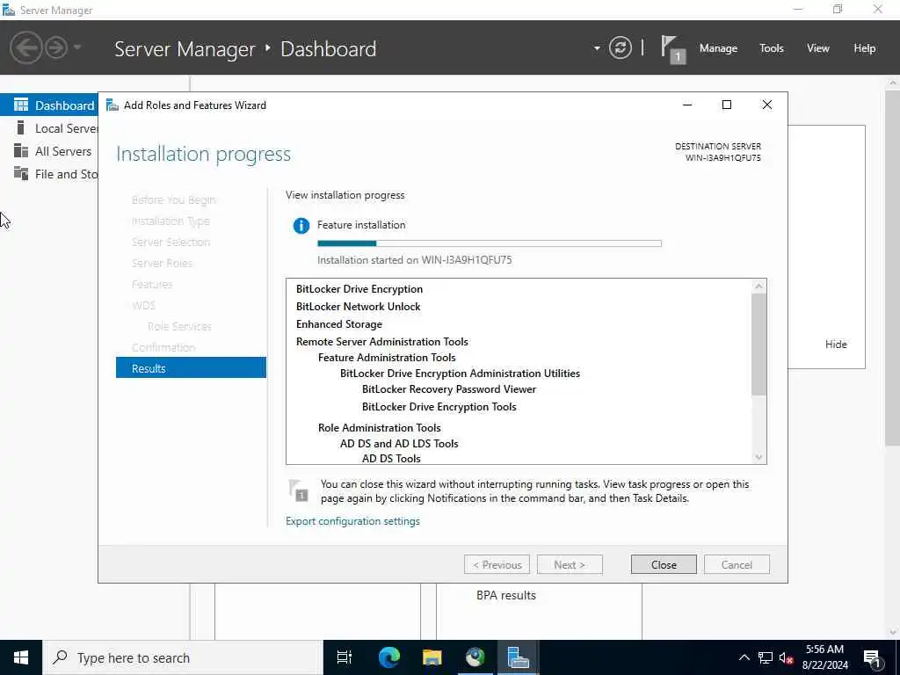Open the Tools menu
This screenshot has height=675, width=900.
coord(771,48)
